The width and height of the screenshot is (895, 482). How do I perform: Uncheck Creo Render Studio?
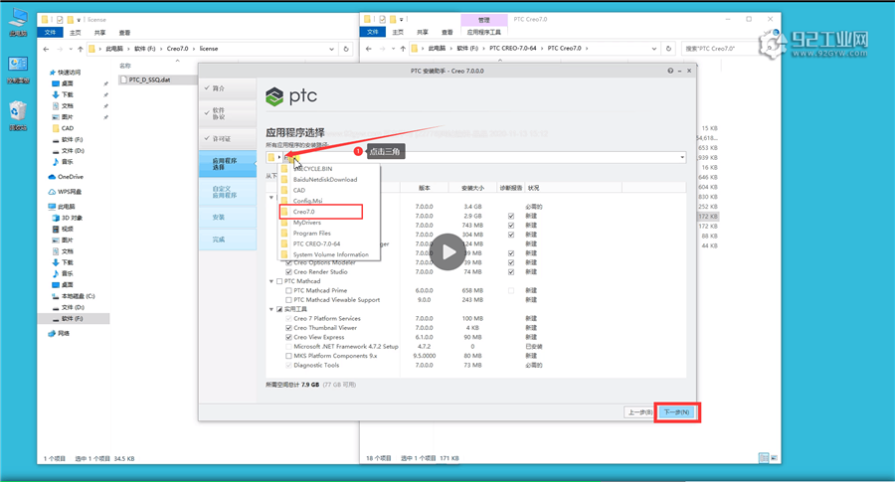pyautogui.click(x=288, y=272)
